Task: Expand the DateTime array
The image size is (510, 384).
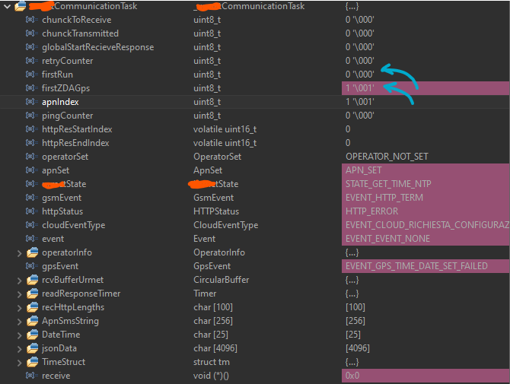Action: 20,335
